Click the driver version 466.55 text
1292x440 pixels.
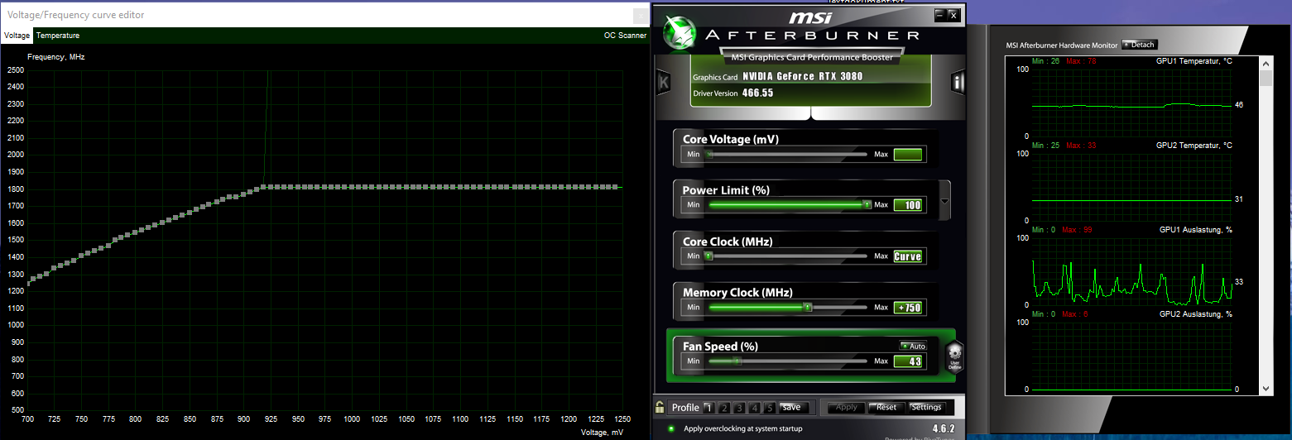coord(758,93)
